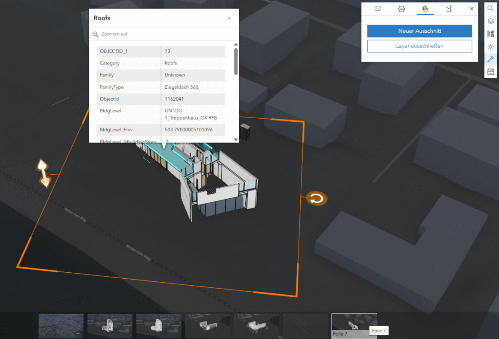Open the daylight sun settings icon

click(x=490, y=47)
